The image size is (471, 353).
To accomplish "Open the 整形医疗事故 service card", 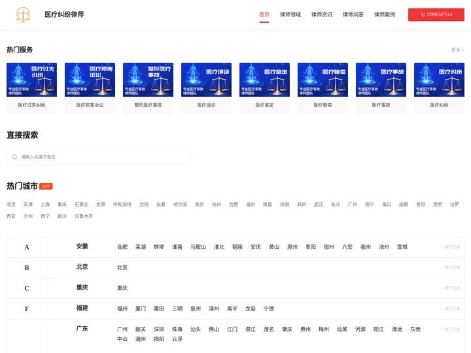I will tap(148, 88).
